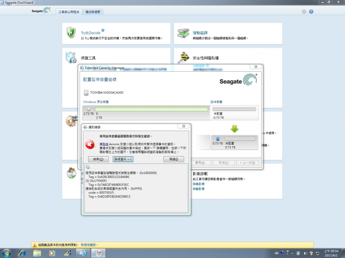Viewport: 345px width, 258px height.
Task: Click the gear with arrows icon
Action: [71, 121]
